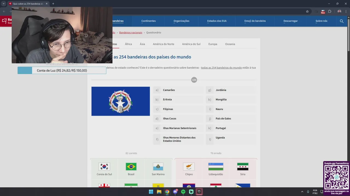Open the Emoji de bandeira menu
The image size is (350, 196).
(255, 21)
